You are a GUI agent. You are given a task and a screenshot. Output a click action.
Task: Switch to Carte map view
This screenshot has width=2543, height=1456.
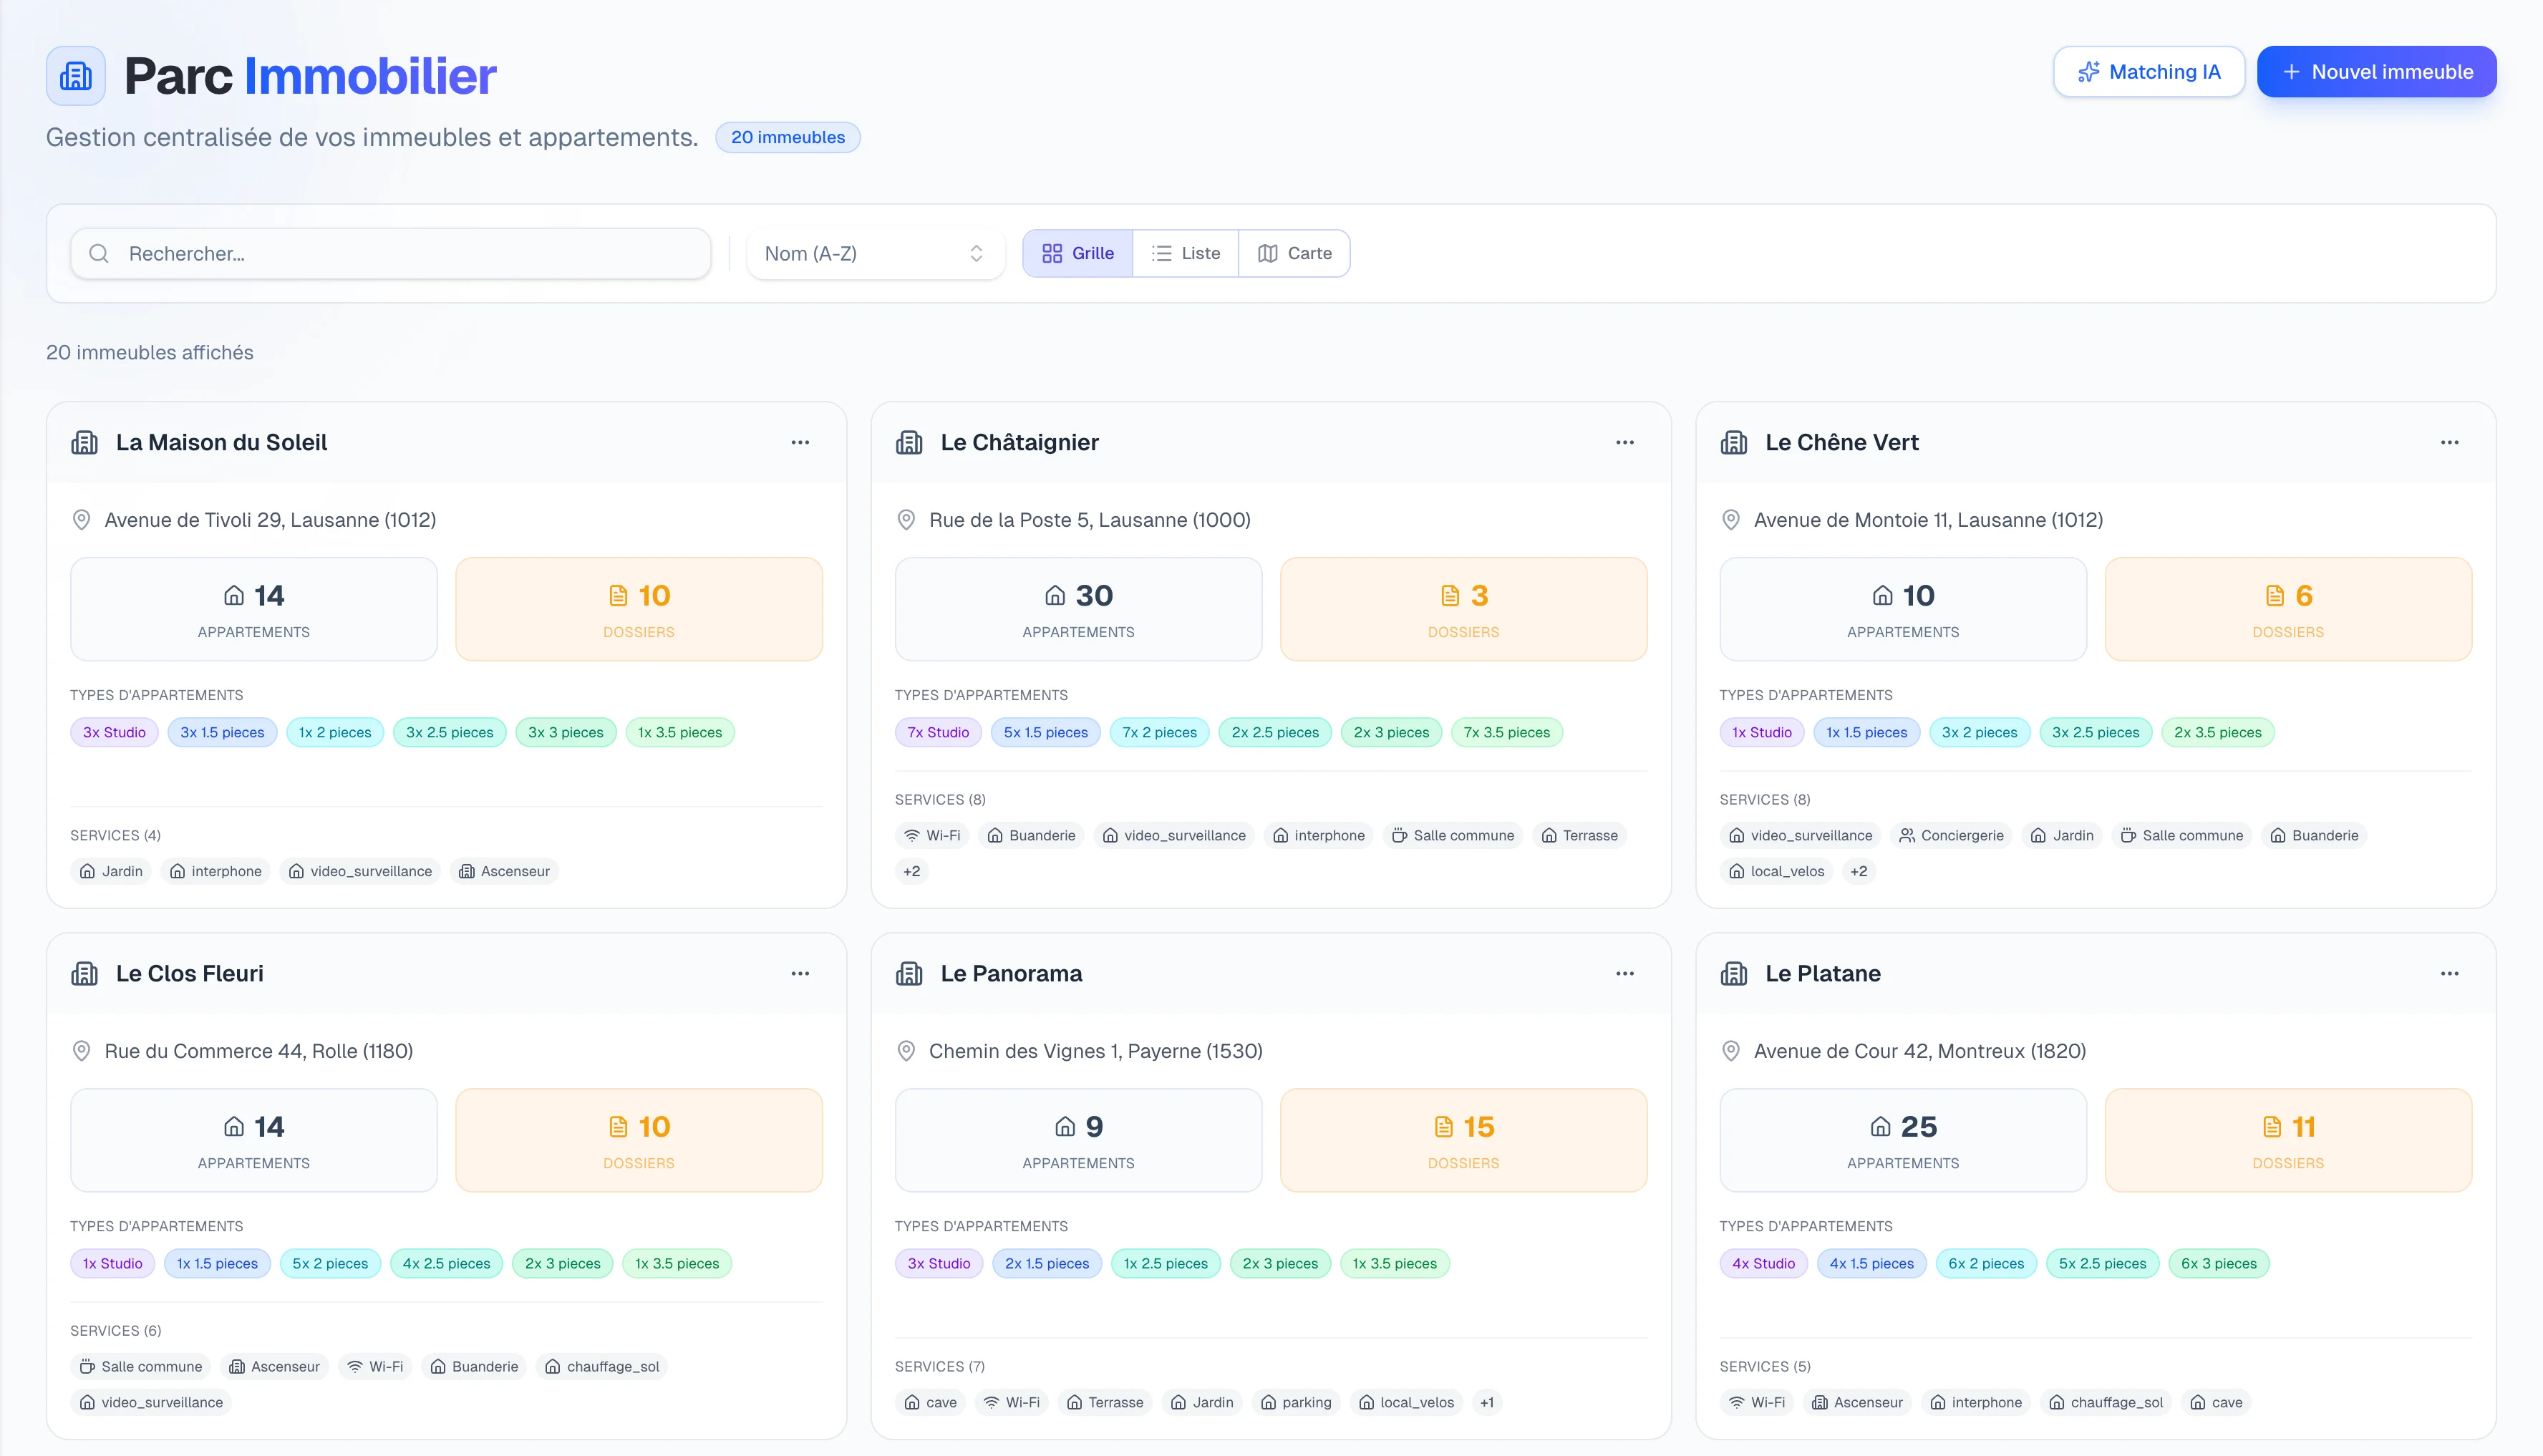(x=1294, y=254)
